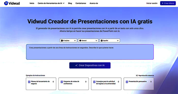Add the Consejos para la solicitud example

(118, 82)
